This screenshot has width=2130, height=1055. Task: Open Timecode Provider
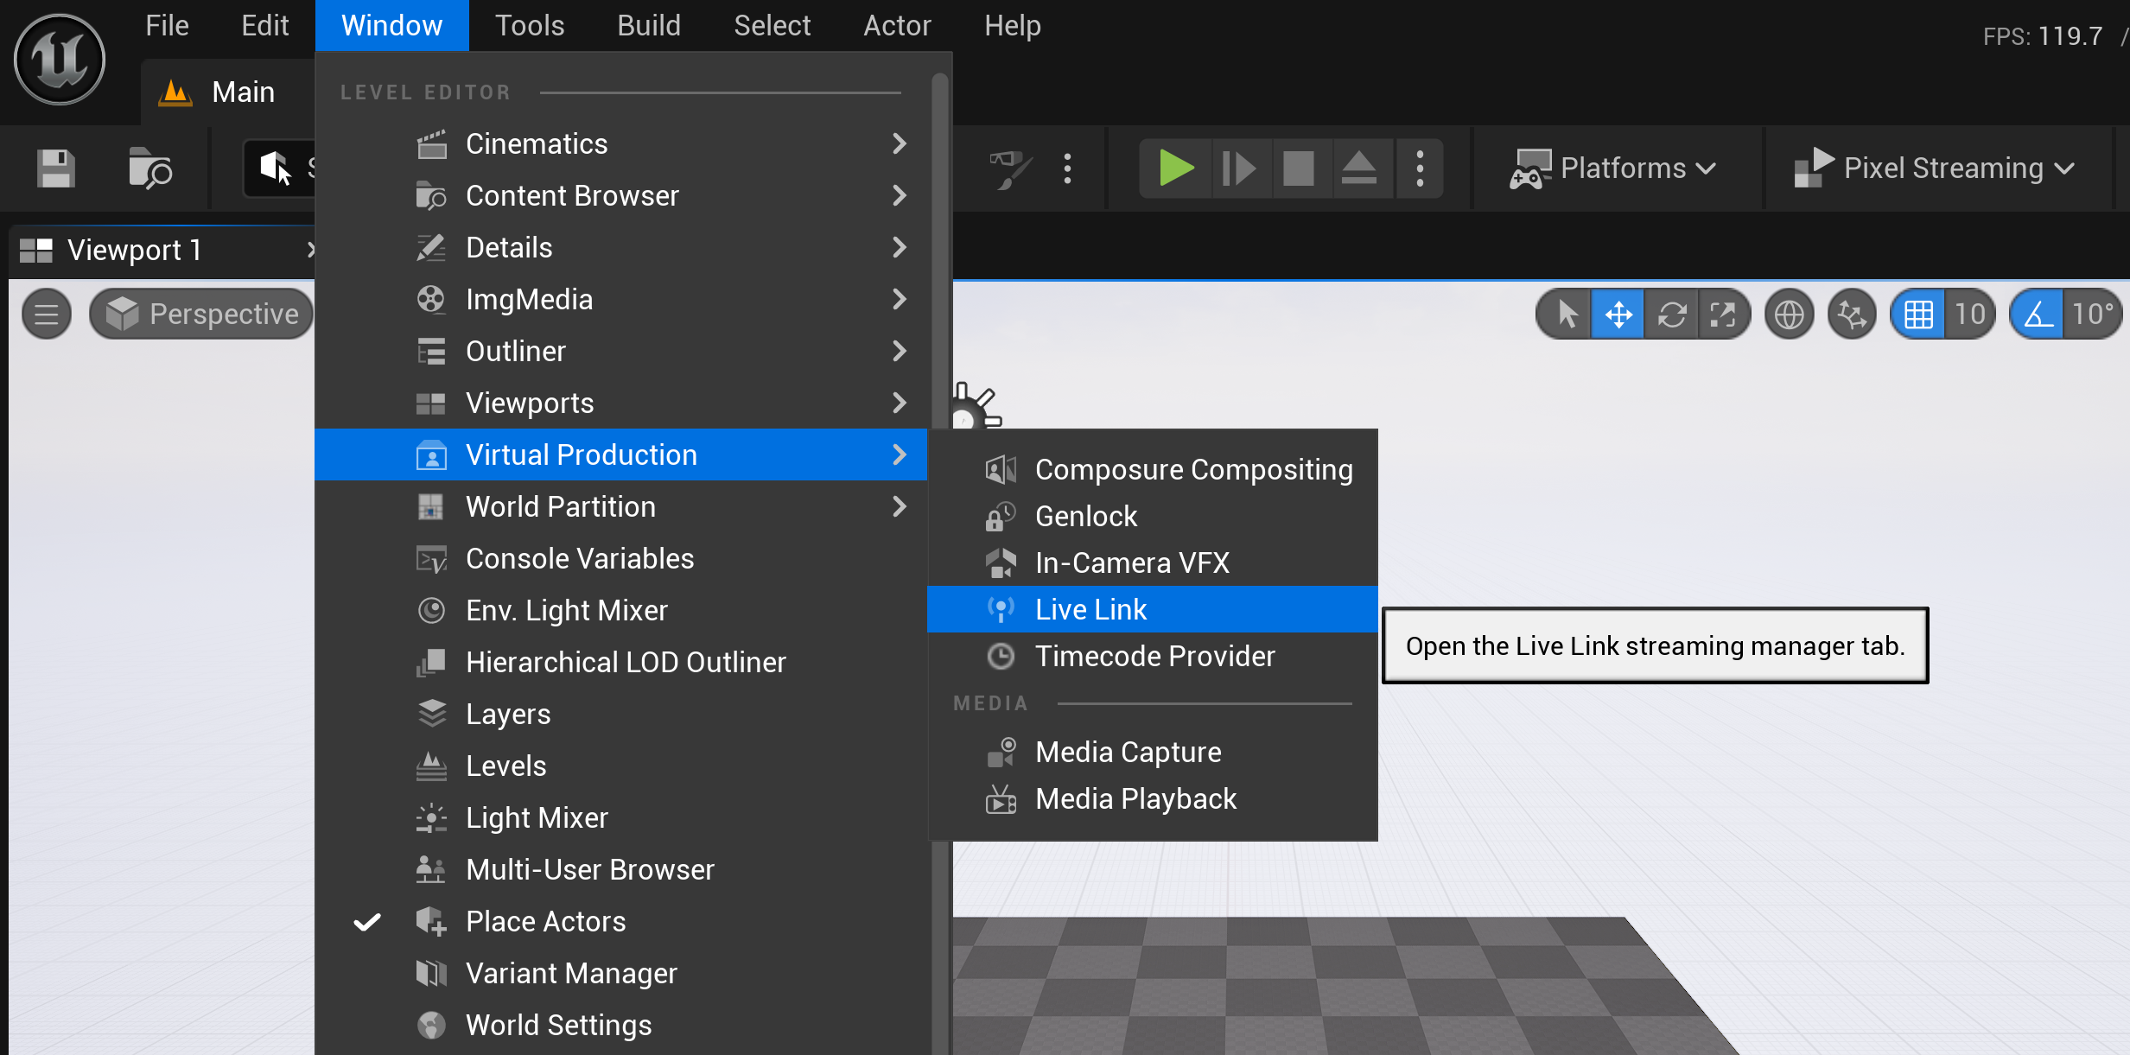click(x=1153, y=656)
